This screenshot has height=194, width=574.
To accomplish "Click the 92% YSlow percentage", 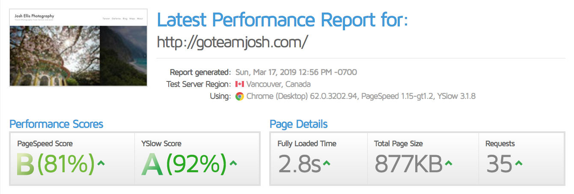I will [x=197, y=164].
